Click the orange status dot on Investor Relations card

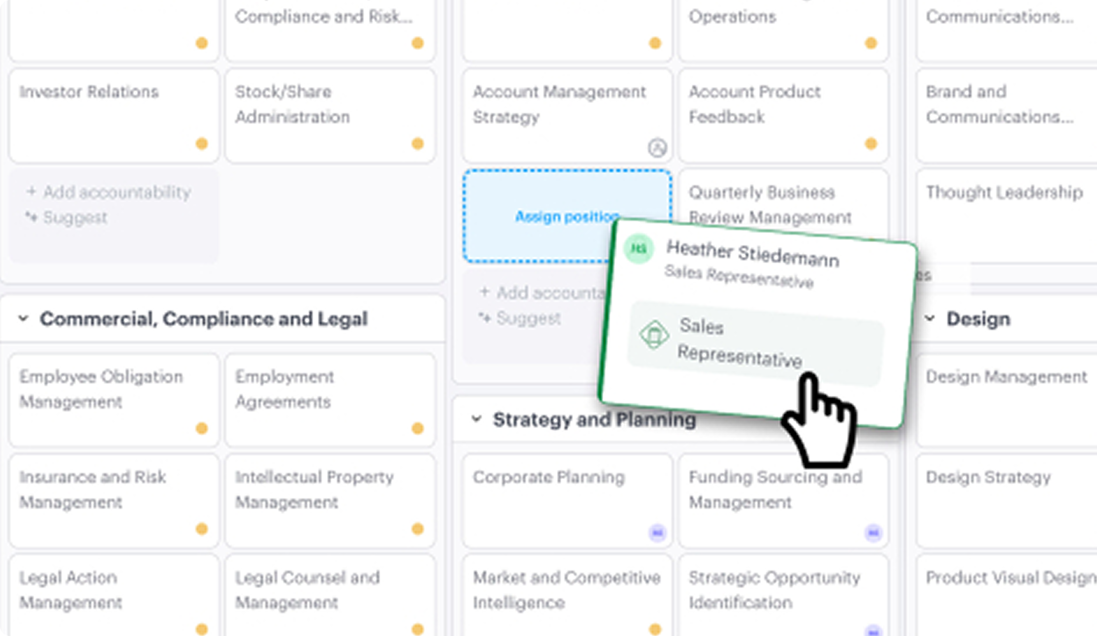pyautogui.click(x=202, y=144)
